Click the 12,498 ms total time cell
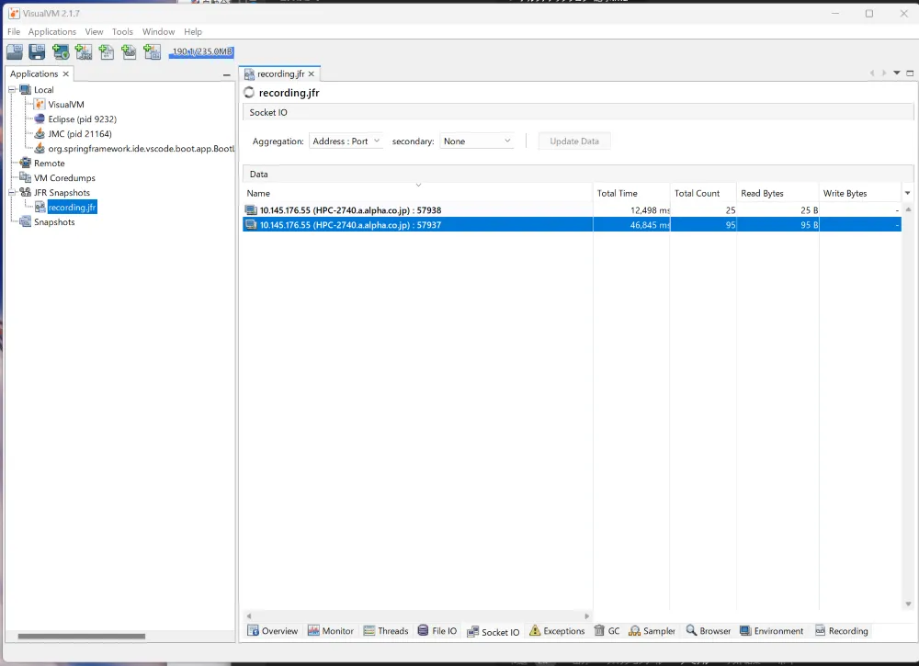The width and height of the screenshot is (919, 666). (x=631, y=209)
